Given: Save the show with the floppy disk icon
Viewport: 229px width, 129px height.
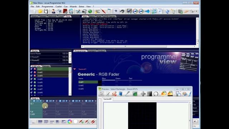Looking at the screenshot, I should coord(46,11).
